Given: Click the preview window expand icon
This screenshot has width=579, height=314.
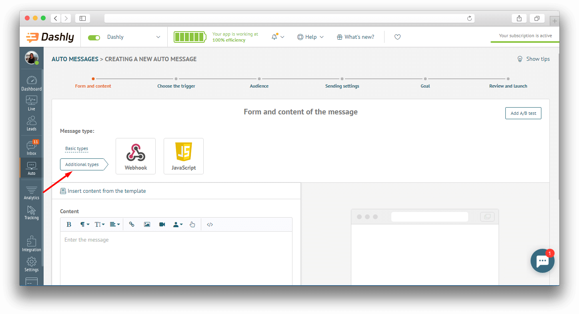Looking at the screenshot, I should tap(487, 217).
